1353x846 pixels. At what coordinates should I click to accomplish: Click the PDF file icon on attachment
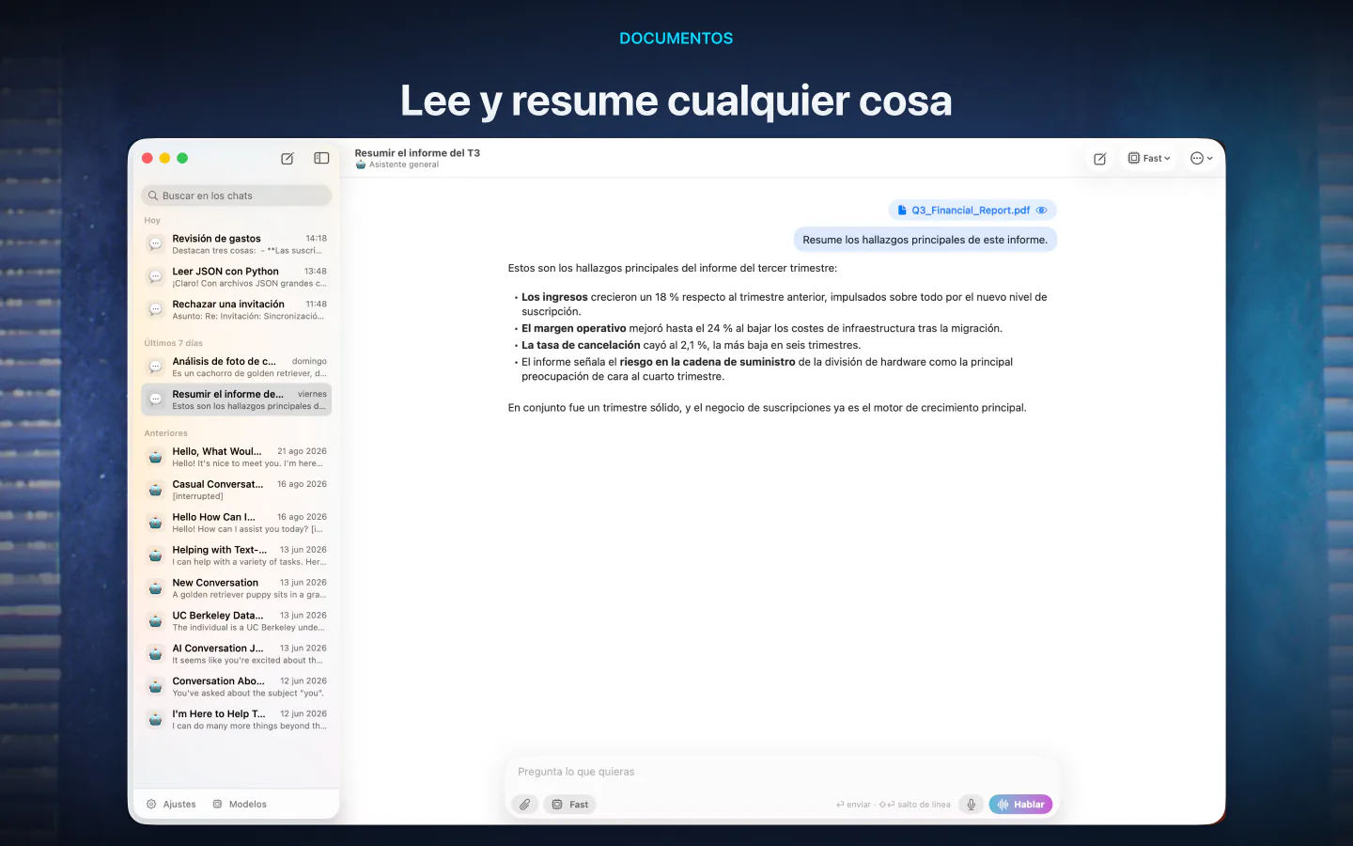pyautogui.click(x=902, y=211)
